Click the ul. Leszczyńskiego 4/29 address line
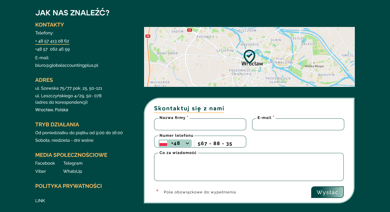This screenshot has height=212, width=390. (69, 96)
